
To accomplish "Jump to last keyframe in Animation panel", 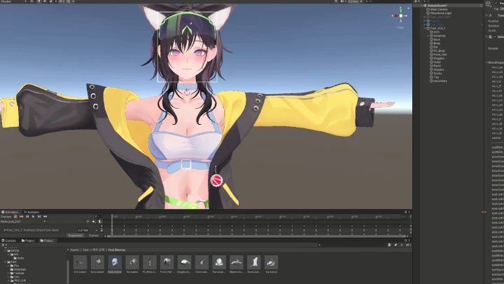I will pos(45,217).
